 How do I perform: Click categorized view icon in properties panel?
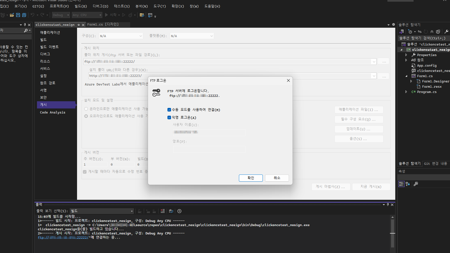pyautogui.click(x=401, y=184)
